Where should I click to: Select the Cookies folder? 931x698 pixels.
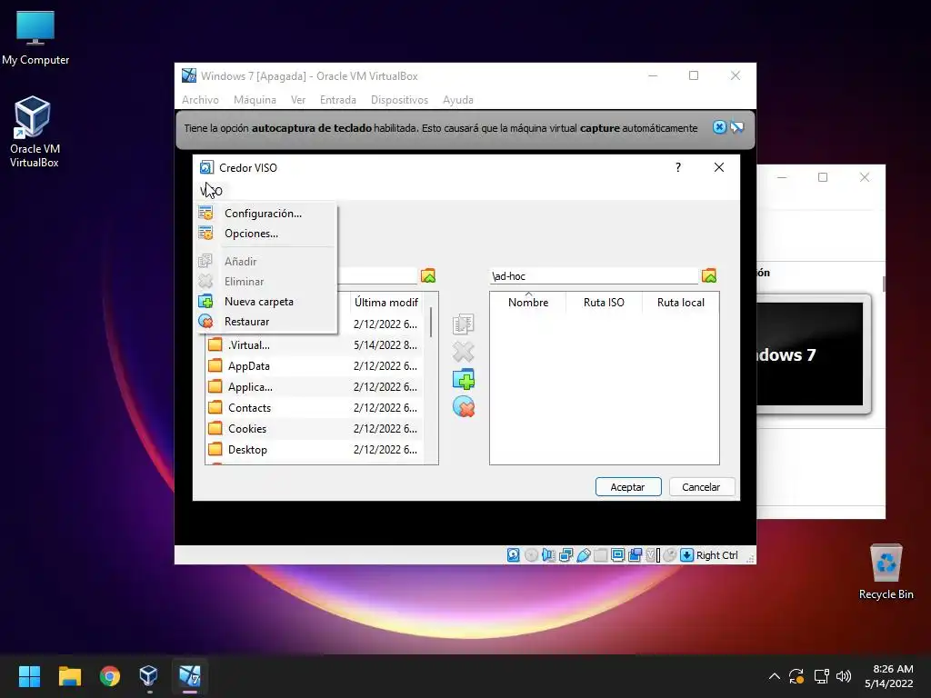315,429
